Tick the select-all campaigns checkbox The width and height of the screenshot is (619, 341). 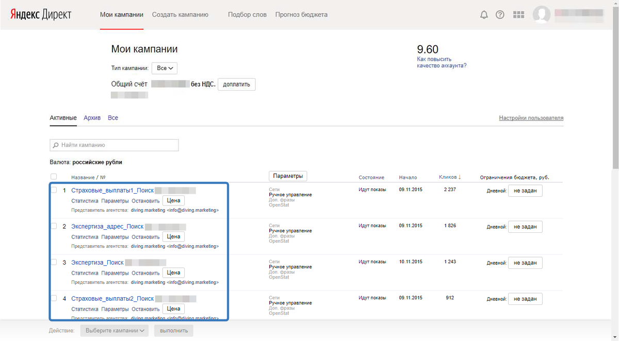pos(54,177)
